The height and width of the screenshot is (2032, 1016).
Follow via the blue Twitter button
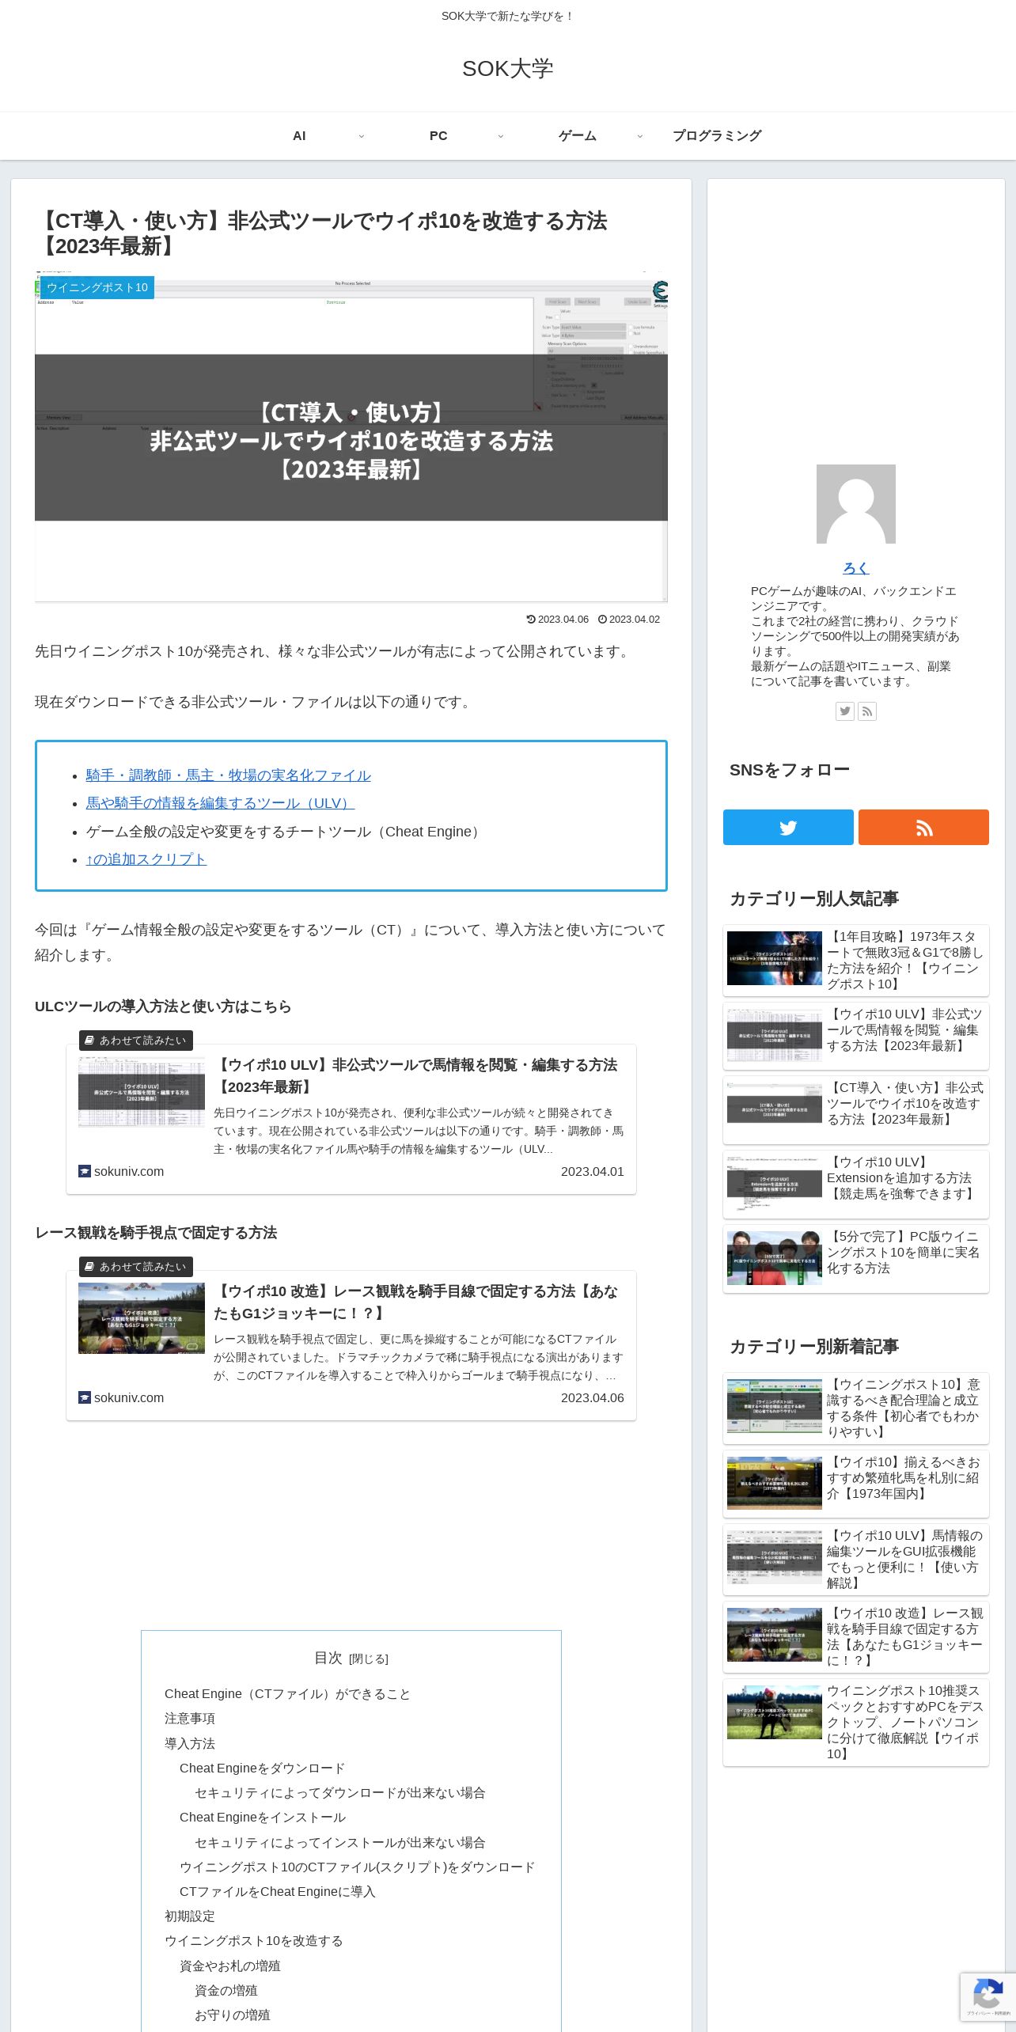pyautogui.click(x=788, y=828)
